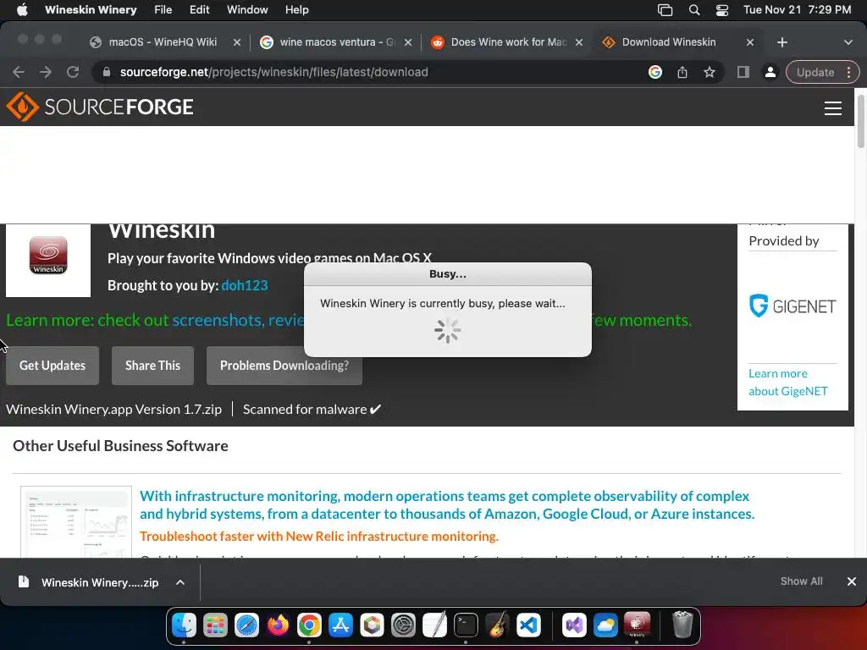The height and width of the screenshot is (650, 867).
Task: Open GarageBand from the Dock
Action: point(497,625)
